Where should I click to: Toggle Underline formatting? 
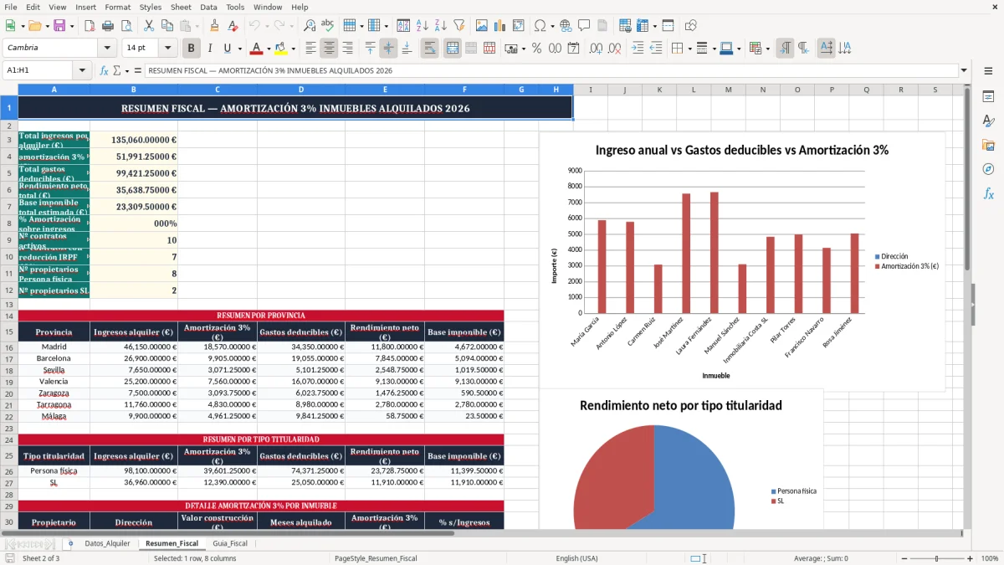pyautogui.click(x=227, y=49)
